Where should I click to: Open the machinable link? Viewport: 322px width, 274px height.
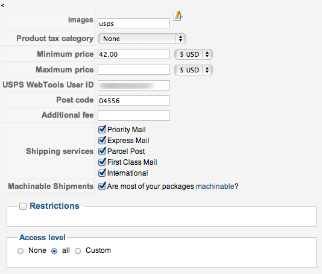215,186
